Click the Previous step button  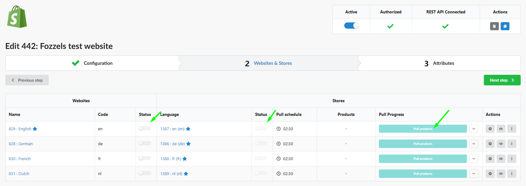click(27, 80)
